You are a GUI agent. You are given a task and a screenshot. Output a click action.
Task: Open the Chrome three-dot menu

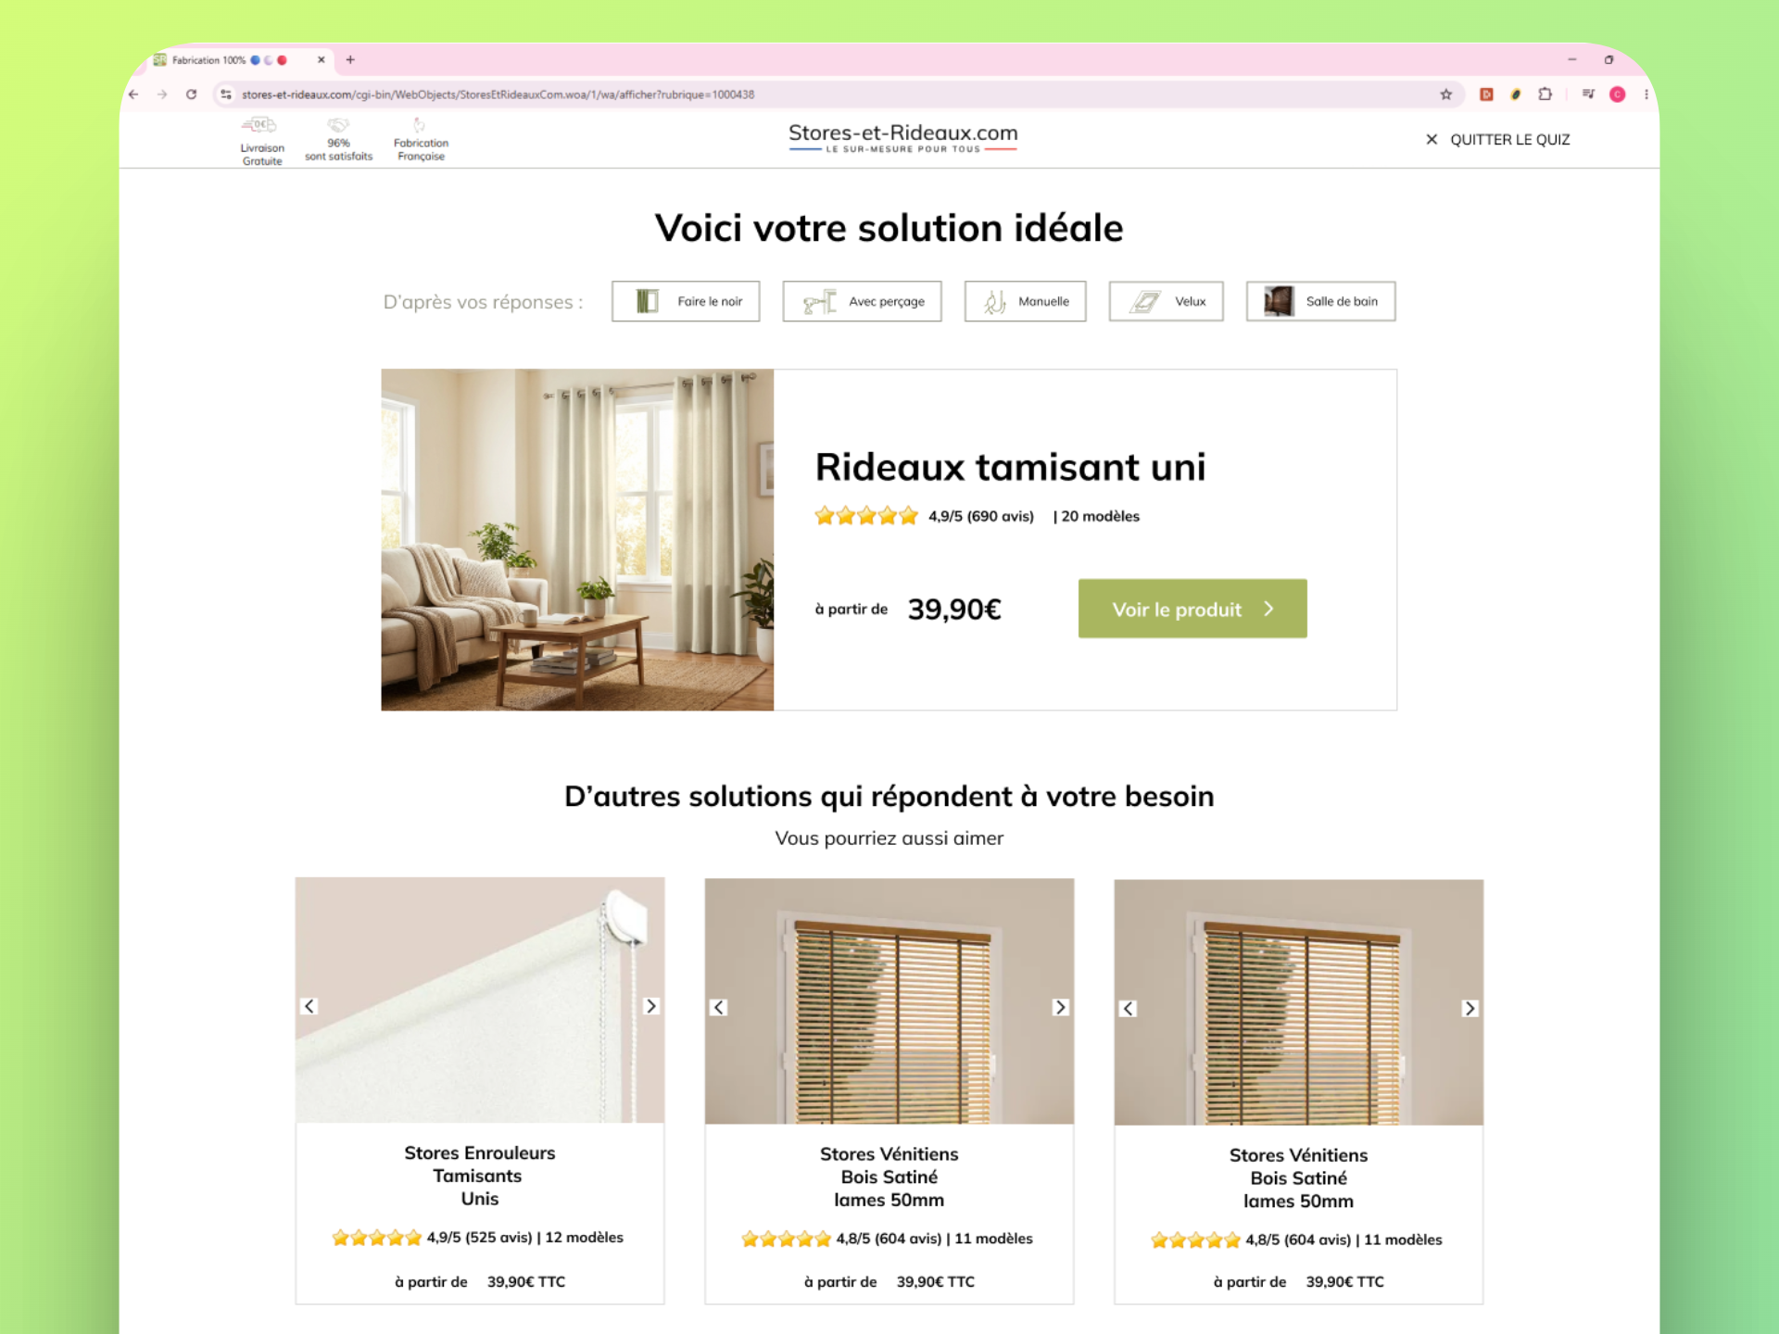coord(1646,94)
